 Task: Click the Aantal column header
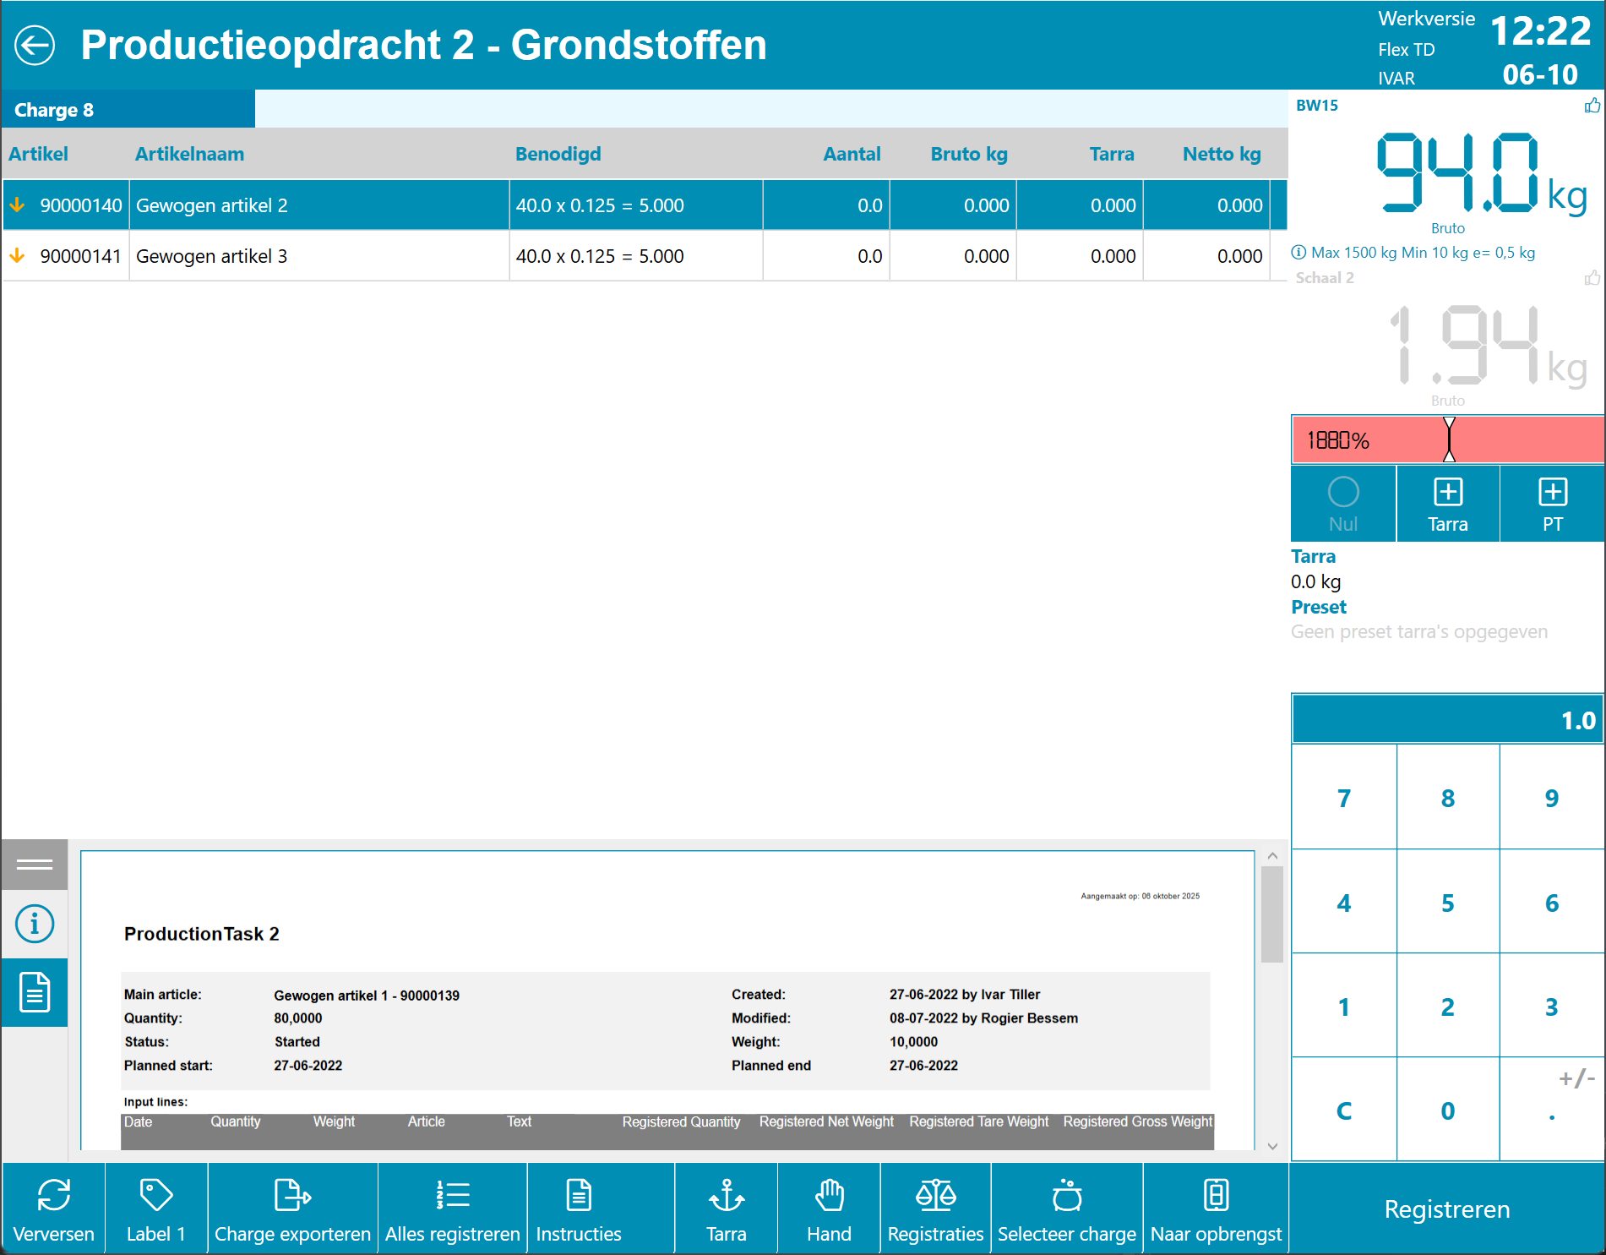tap(852, 154)
